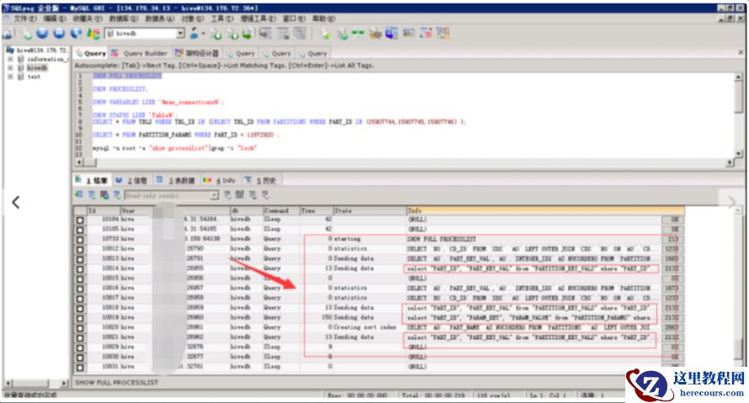Open the schema designer tab

pos(197,53)
